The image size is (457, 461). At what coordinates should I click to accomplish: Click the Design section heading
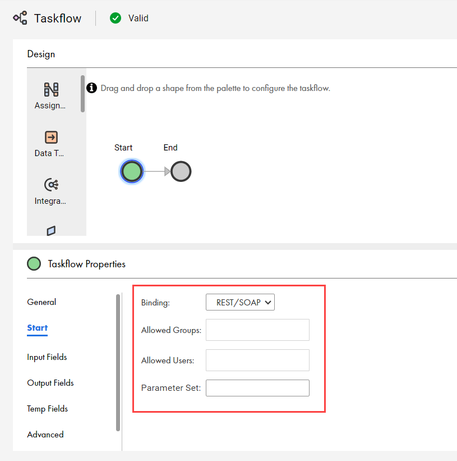pos(41,54)
